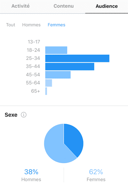Viewport: 128px width, 190px height.
Task: Switch to the Activité tab
Action: pyautogui.click(x=20, y=6)
